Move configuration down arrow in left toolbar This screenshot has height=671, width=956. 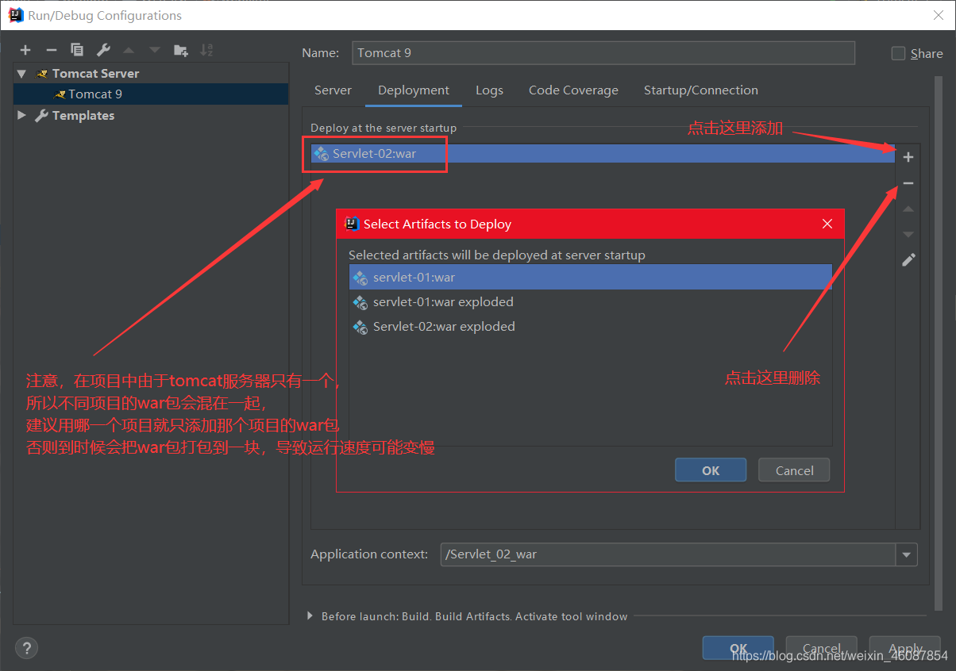click(155, 50)
